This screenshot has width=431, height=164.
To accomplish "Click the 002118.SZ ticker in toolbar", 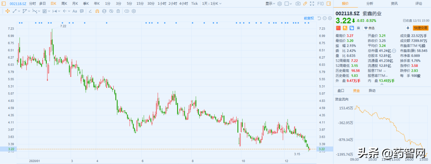I will pos(18,4).
